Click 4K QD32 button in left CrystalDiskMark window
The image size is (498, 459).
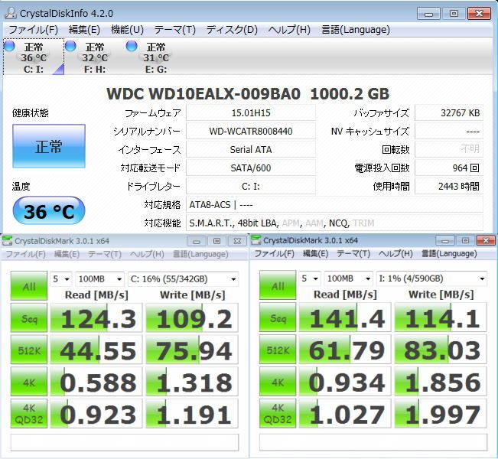tap(29, 414)
